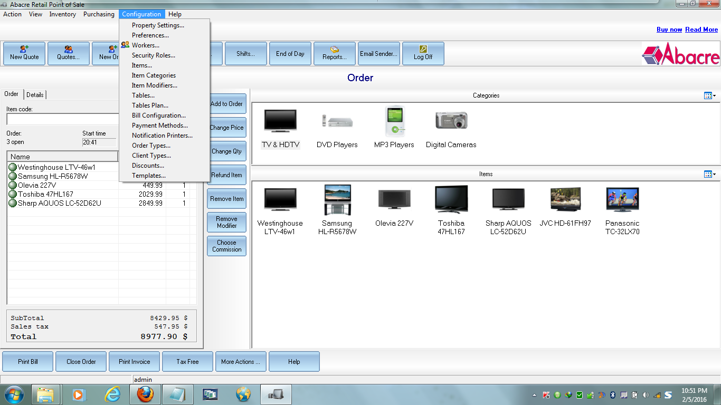Launch Firefox from the taskbar
This screenshot has width=721, height=405.
[145, 394]
